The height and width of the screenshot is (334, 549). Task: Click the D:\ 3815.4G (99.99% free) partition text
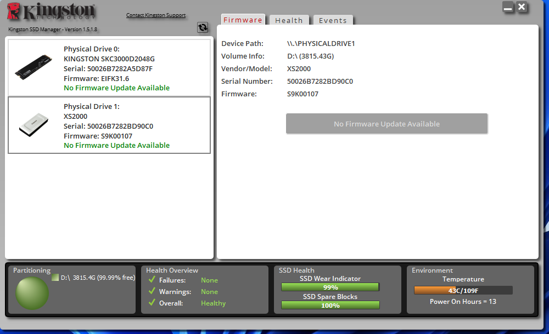click(x=98, y=278)
